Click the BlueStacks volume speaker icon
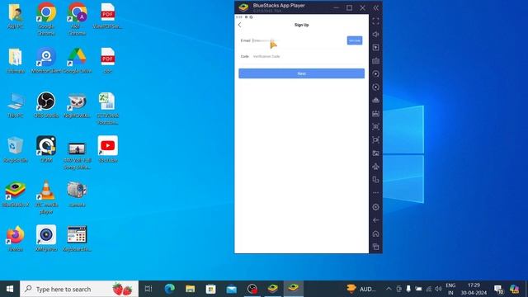The image size is (528, 297). click(x=376, y=35)
